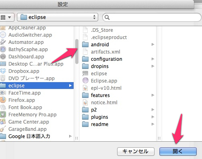Click the Dropbox.app icon

coord(3,71)
